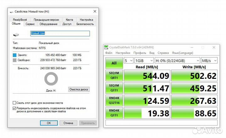Click the 240 038 965 248 байт capacity value
Screen dimensions: 226x138
53,68
